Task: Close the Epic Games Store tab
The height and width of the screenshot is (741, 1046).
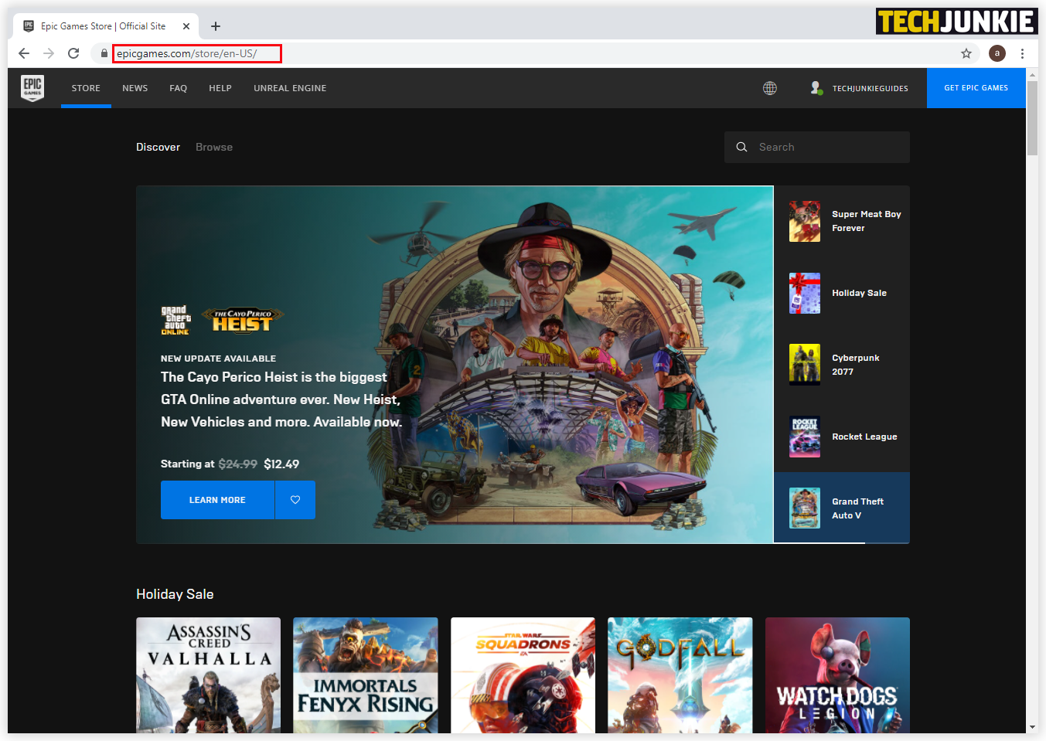Action: [x=186, y=26]
